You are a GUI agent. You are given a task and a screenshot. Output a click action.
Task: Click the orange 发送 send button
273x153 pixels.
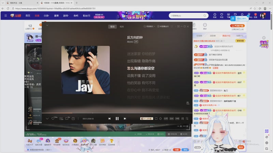241,147
